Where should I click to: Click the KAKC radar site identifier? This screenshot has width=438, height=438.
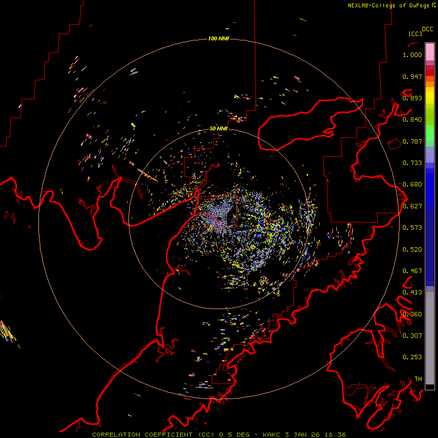point(272,435)
